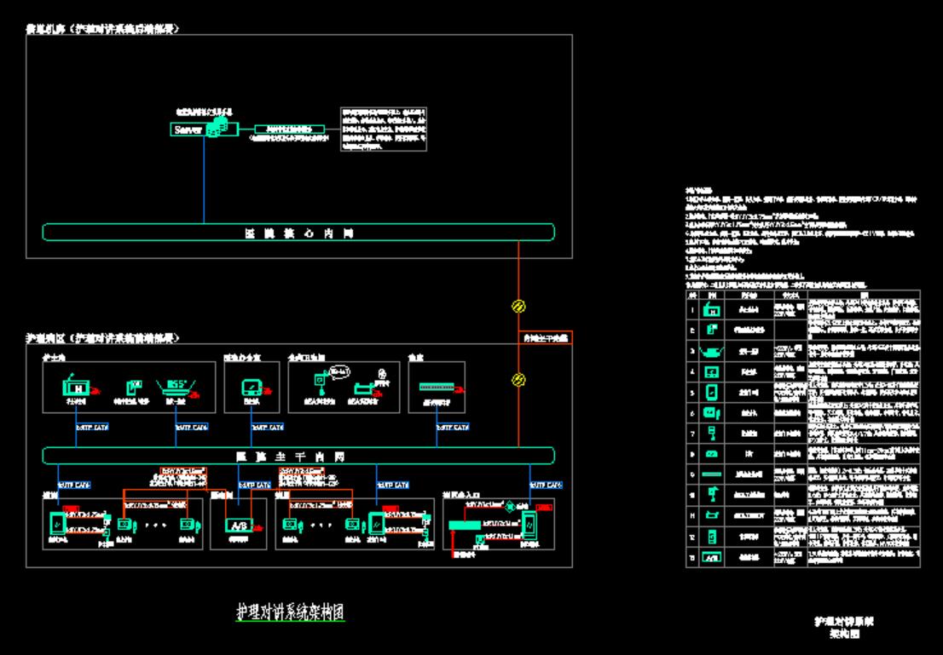Click the upper yellow fiber symbol on orange line
This screenshot has width=943, height=655.
coord(518,306)
